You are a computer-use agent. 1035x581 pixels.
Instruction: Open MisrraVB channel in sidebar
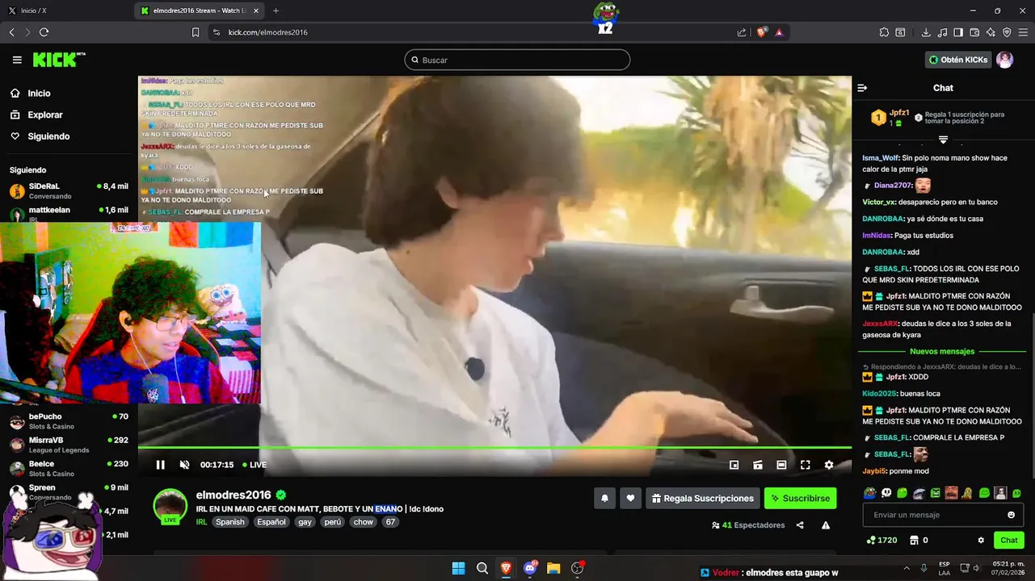click(69, 445)
